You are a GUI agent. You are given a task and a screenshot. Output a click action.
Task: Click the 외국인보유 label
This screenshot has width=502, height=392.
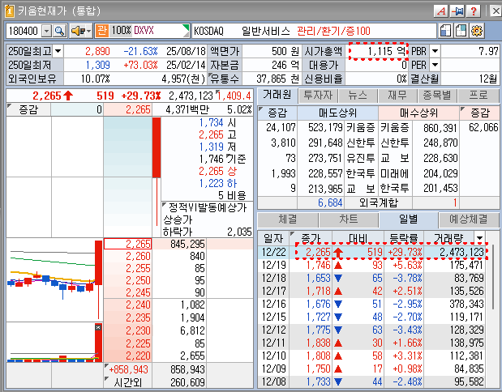click(32, 79)
